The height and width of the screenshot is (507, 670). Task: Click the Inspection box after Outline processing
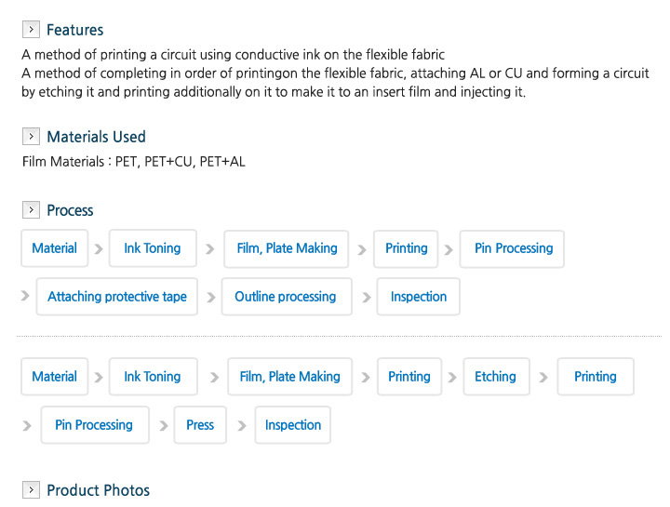tap(419, 297)
